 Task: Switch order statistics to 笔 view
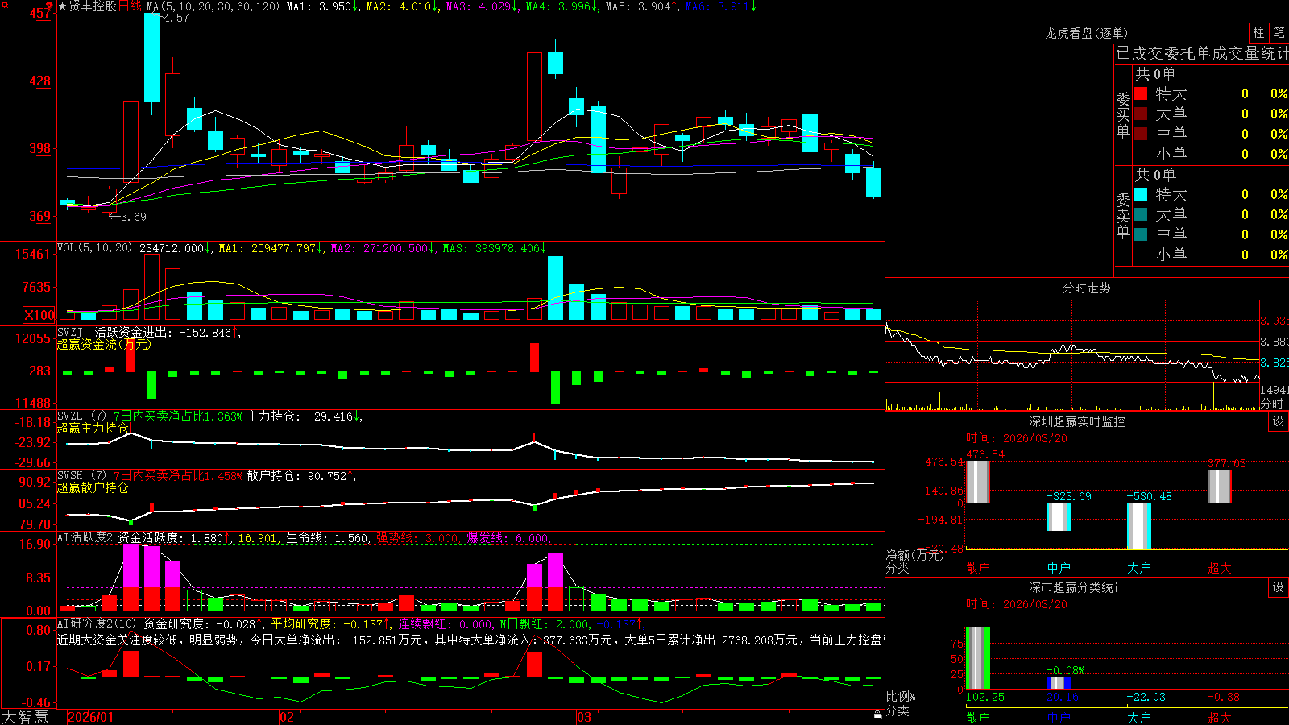coord(1279,32)
